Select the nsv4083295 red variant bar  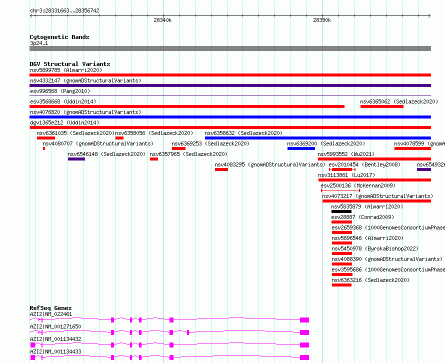click(x=221, y=169)
